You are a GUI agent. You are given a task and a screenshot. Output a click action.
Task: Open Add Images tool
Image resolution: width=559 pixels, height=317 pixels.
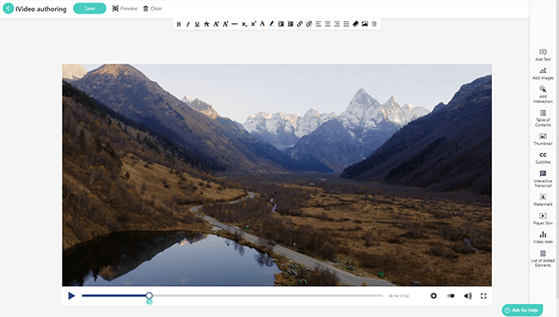543,74
